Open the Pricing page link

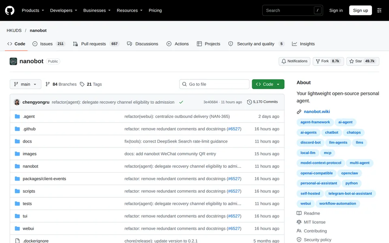pos(155,11)
